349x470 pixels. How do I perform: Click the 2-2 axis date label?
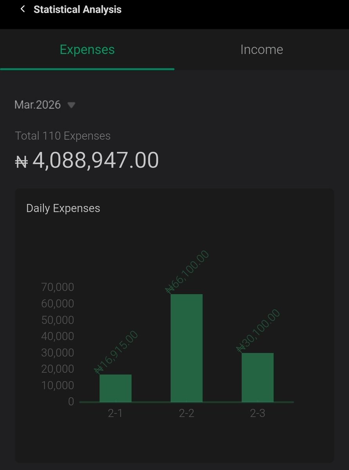tap(186, 413)
